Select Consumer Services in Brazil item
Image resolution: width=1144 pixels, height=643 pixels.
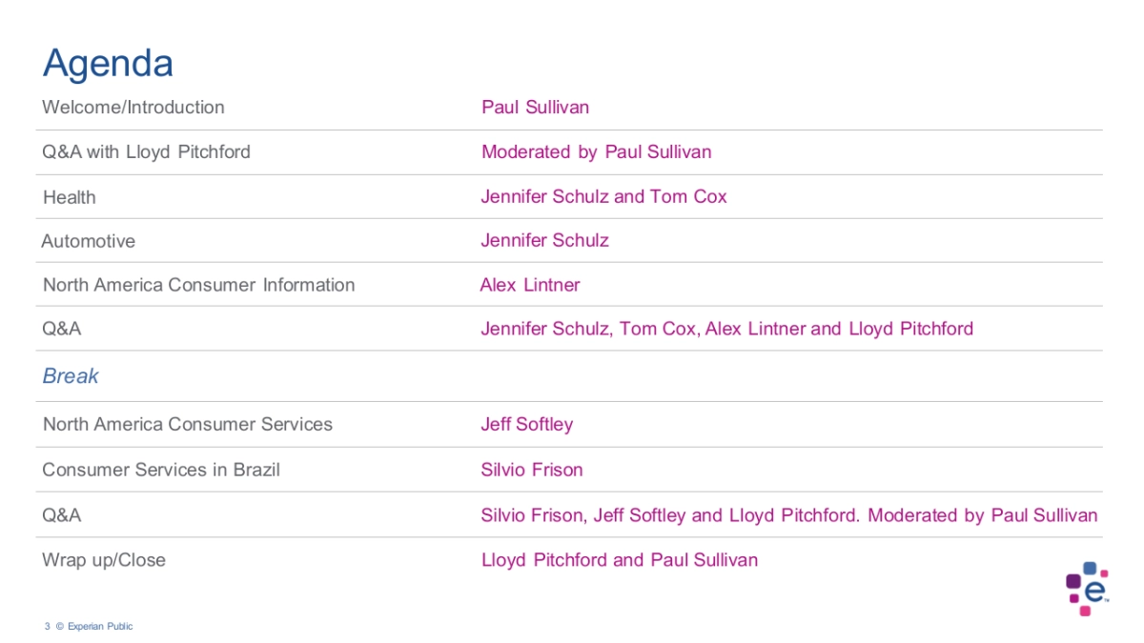tap(161, 470)
